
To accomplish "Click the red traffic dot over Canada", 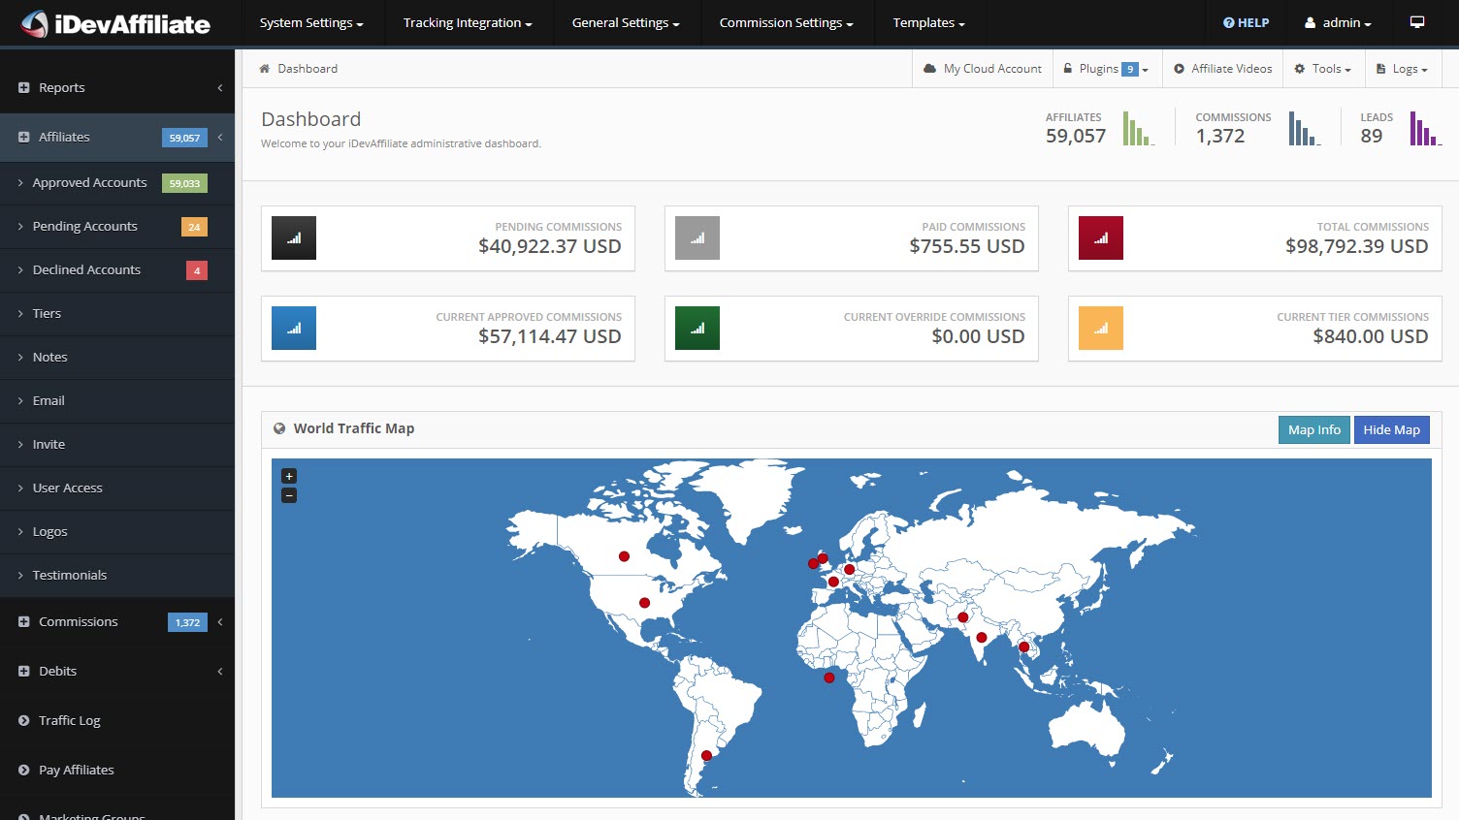I will click(624, 556).
